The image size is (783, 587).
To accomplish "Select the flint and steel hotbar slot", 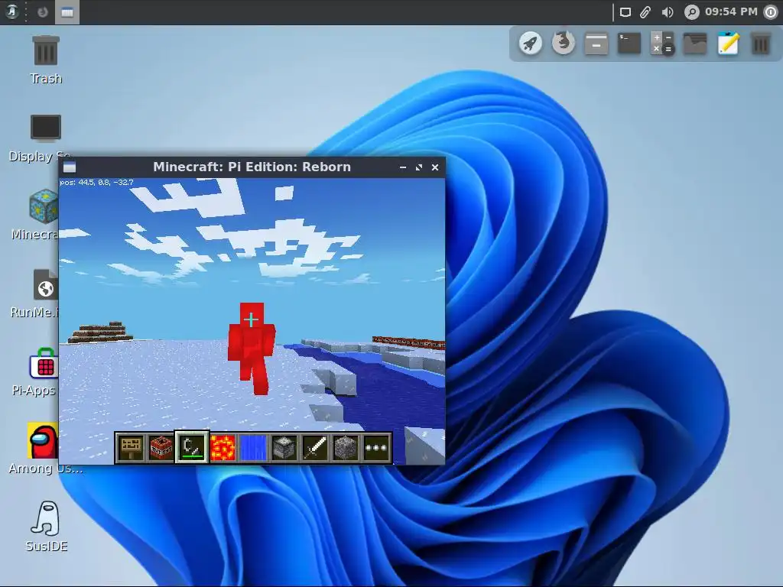I will click(192, 447).
